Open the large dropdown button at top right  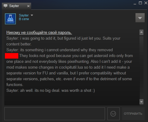140,18
